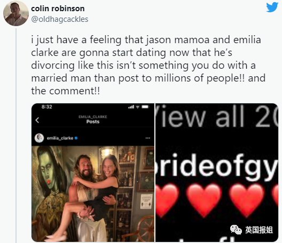Tap the back arrow in Instagram screenshot
The width and height of the screenshot is (282, 243).
tap(37, 120)
